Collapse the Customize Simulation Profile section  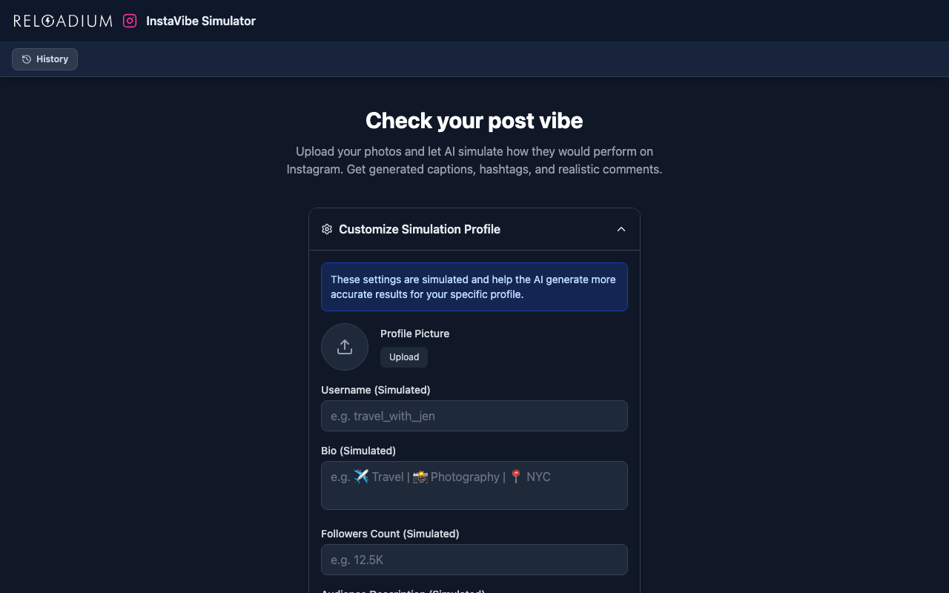621,229
